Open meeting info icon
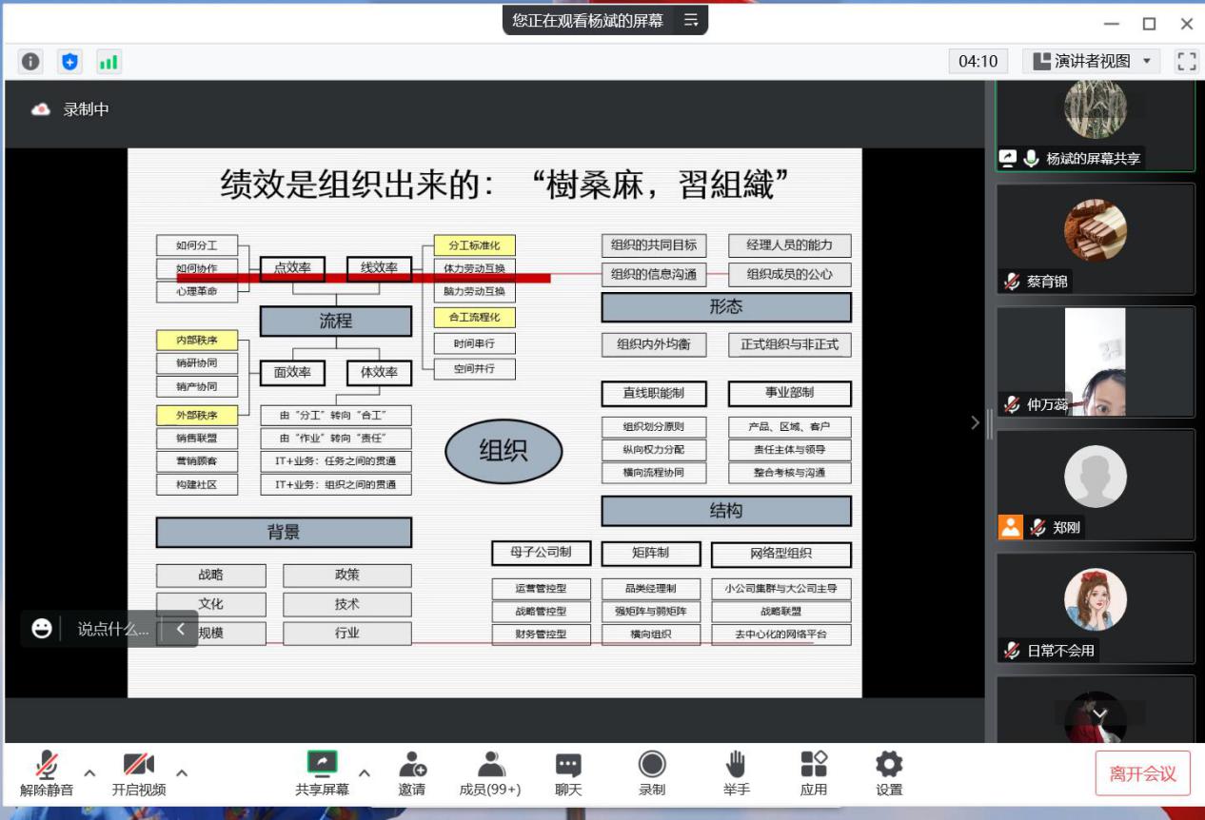Screen dimensions: 1205x820 click(30, 62)
